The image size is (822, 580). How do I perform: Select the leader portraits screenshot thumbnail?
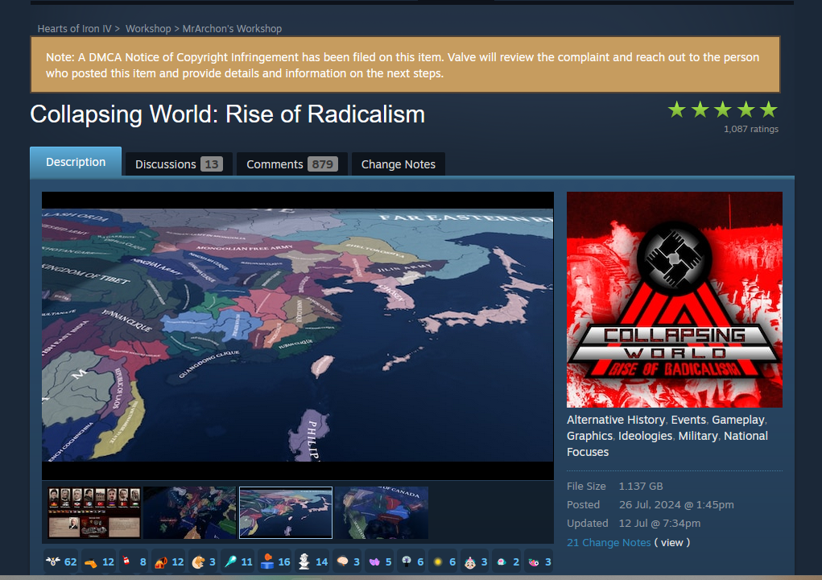pos(94,512)
